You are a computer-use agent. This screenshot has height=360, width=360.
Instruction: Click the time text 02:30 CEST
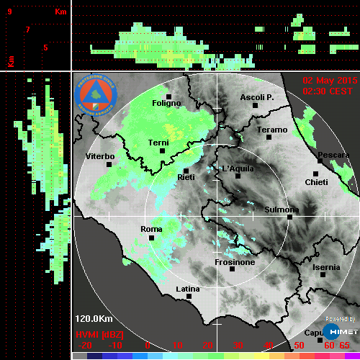coord(328,91)
